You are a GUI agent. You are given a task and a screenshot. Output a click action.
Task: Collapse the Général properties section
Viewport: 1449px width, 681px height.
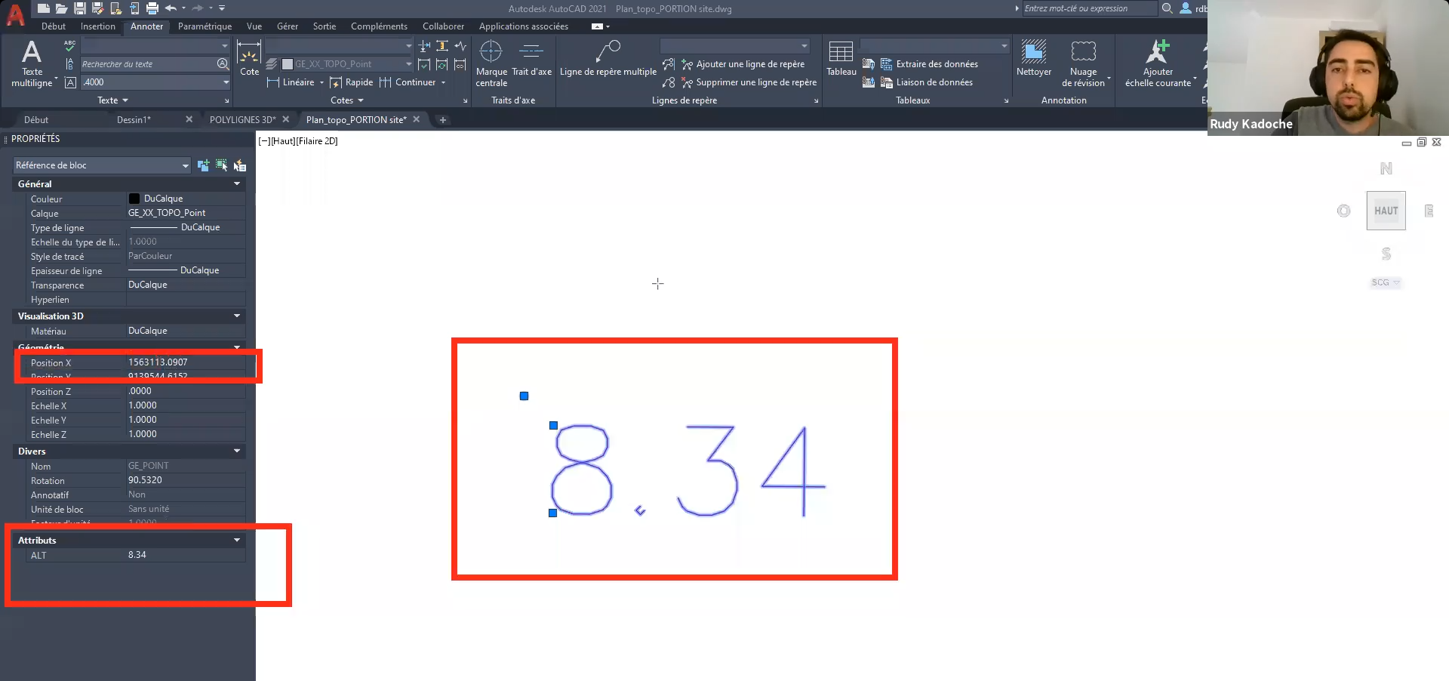click(237, 184)
